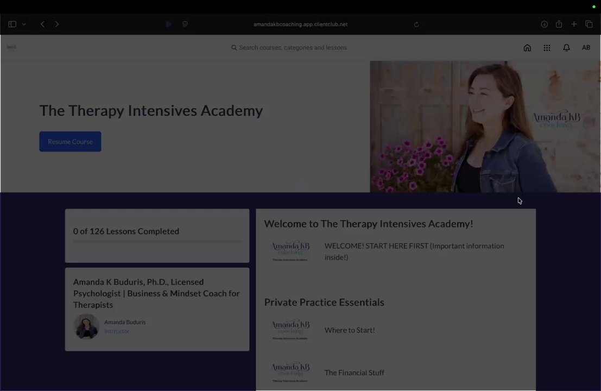Click the blue Instructor label
The image size is (601, 391).
point(117,331)
